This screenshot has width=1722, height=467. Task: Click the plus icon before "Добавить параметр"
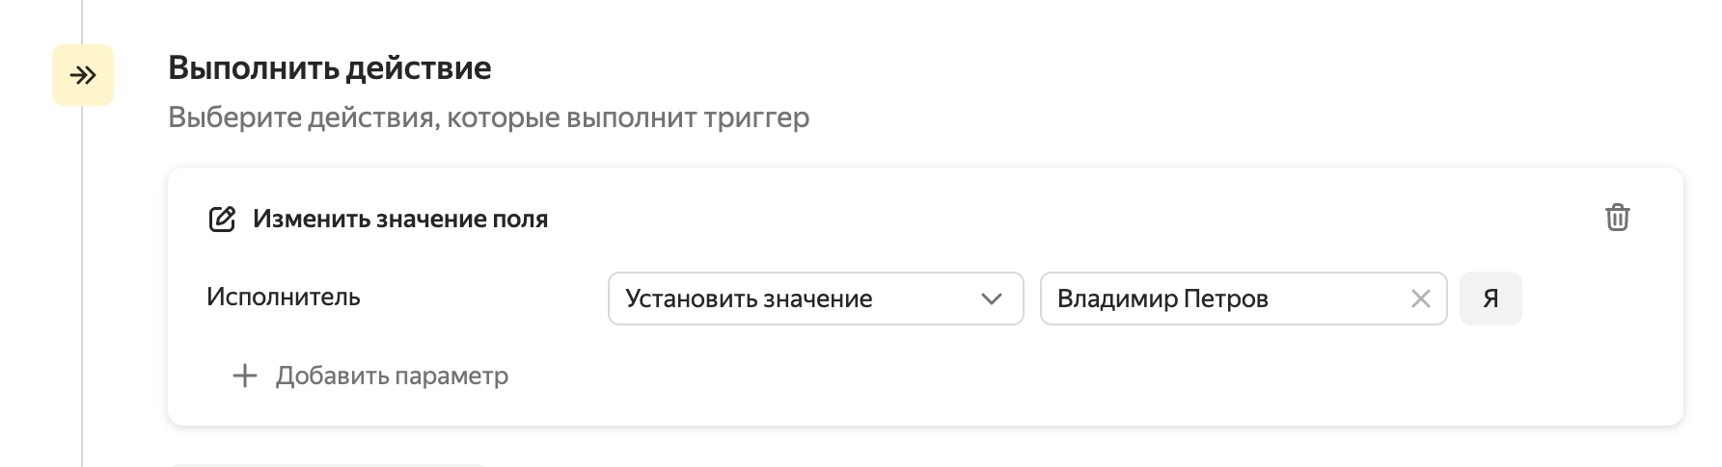coord(245,376)
